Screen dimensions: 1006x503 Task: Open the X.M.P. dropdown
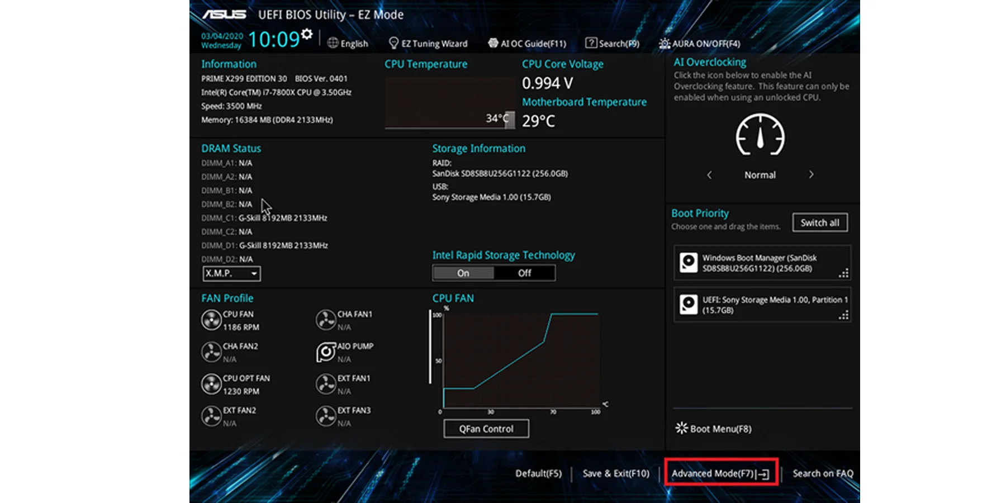point(231,273)
